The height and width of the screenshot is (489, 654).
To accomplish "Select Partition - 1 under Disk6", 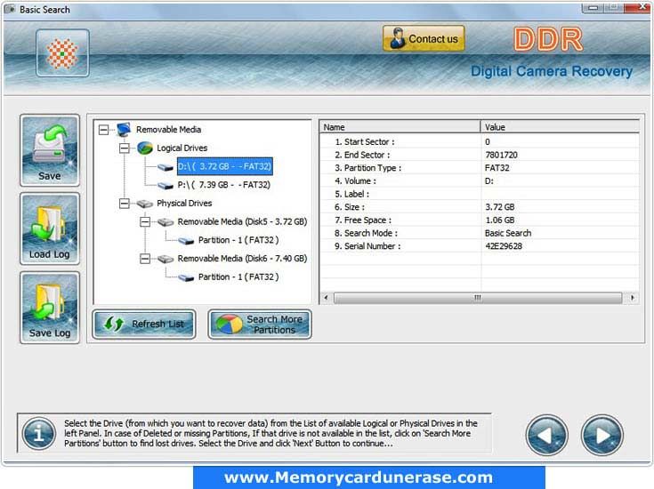I will (x=238, y=277).
